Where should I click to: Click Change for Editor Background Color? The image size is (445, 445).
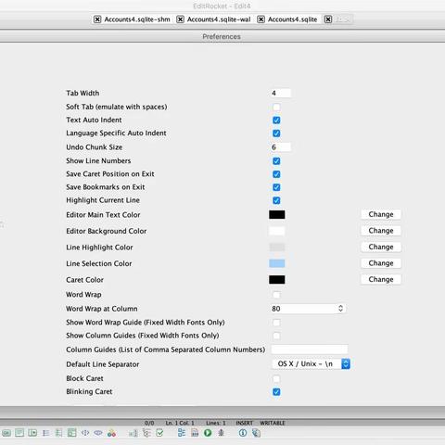point(381,231)
